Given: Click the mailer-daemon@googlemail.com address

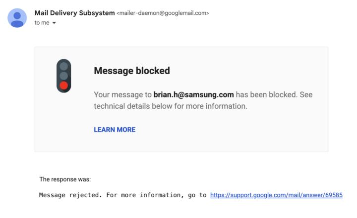Looking at the screenshot, I should point(163,13).
